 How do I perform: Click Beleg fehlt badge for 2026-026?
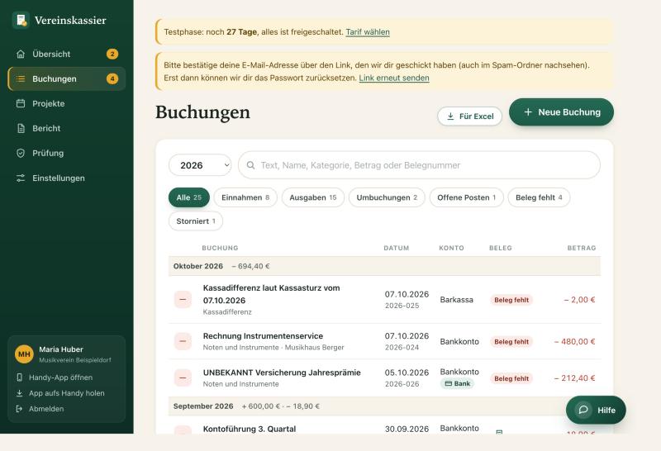[x=511, y=378]
